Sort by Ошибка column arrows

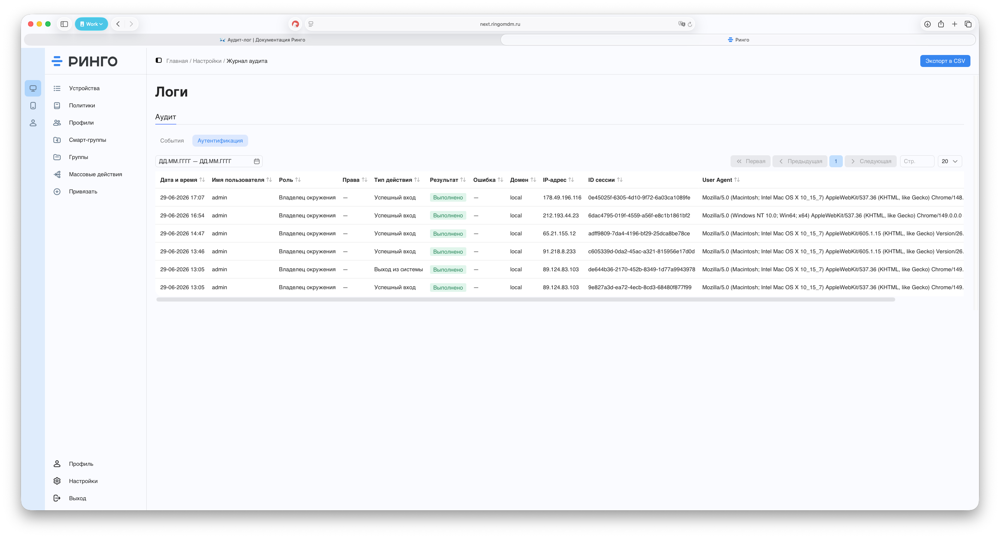[x=500, y=180]
